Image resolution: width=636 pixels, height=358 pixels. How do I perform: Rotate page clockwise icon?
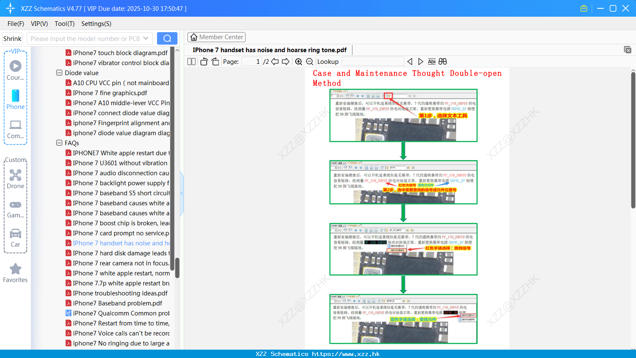coord(215,62)
